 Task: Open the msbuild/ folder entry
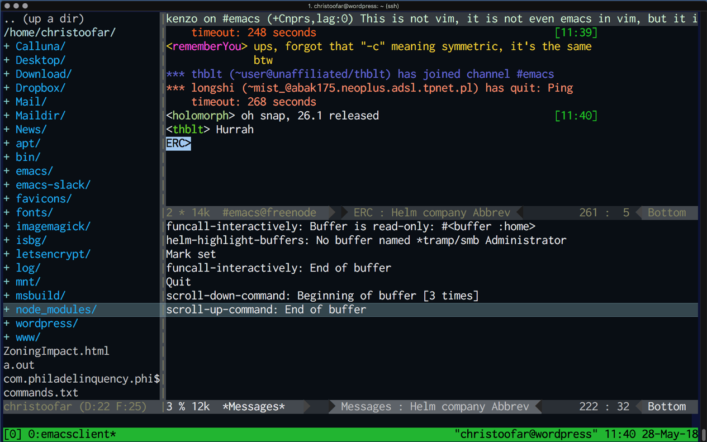click(40, 296)
